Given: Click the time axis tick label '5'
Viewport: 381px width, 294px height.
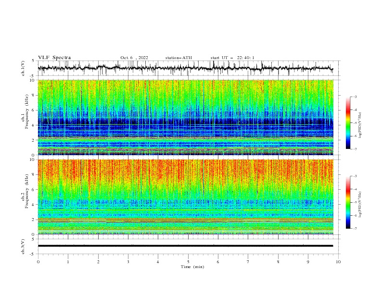Looking at the screenshot, I should point(188,262).
